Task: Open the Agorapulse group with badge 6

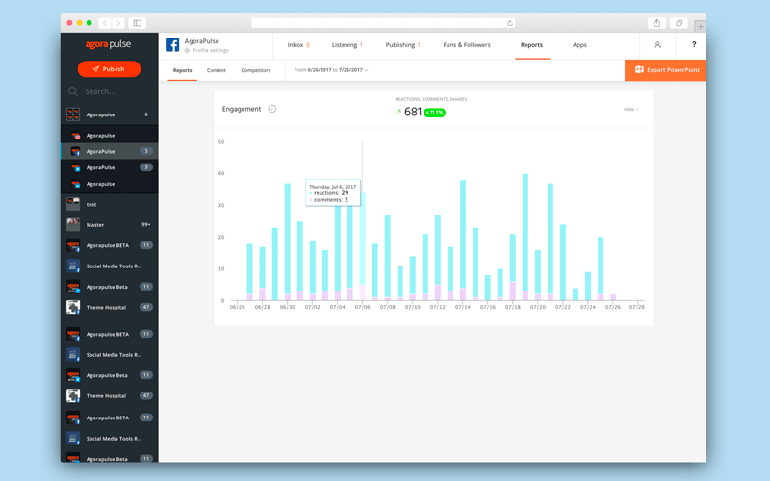Action: (x=109, y=114)
